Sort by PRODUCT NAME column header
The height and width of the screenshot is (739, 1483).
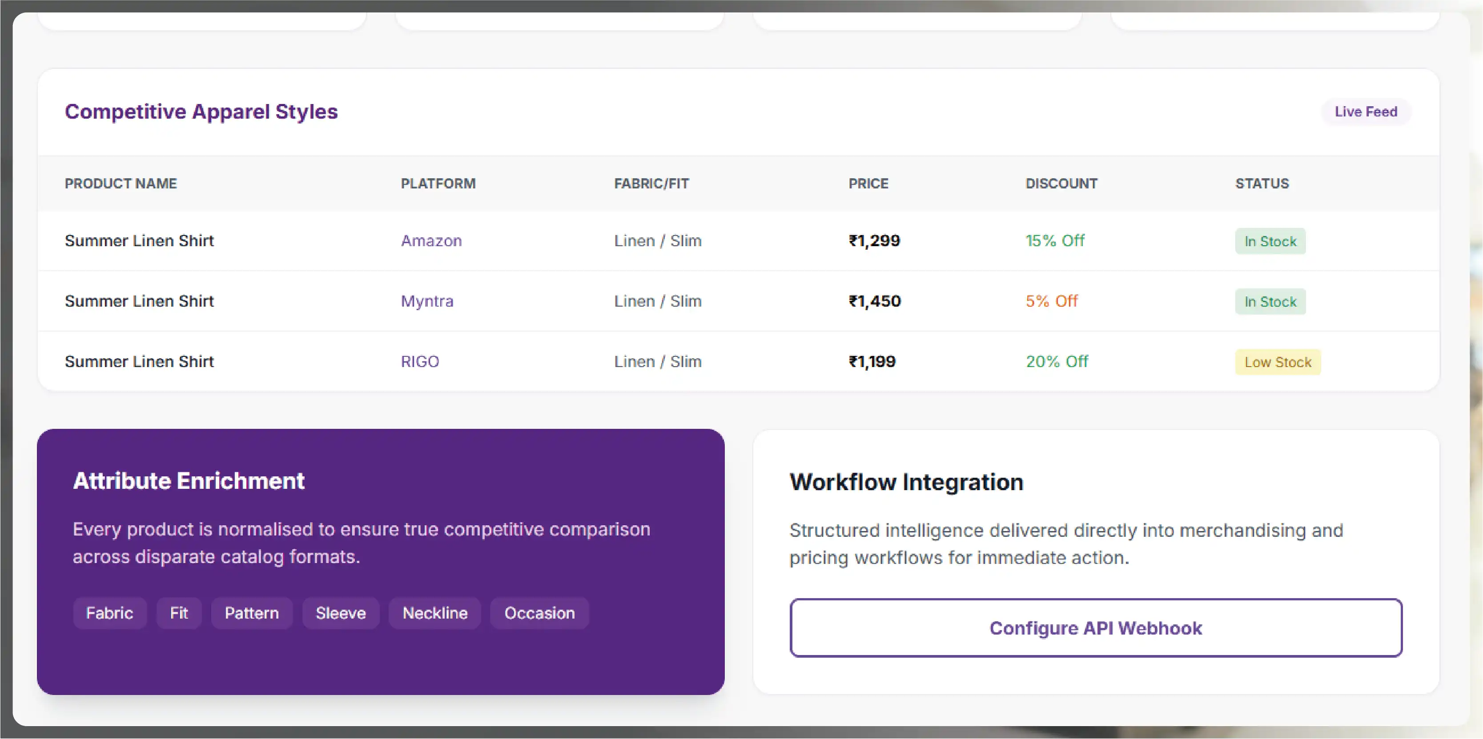(121, 184)
